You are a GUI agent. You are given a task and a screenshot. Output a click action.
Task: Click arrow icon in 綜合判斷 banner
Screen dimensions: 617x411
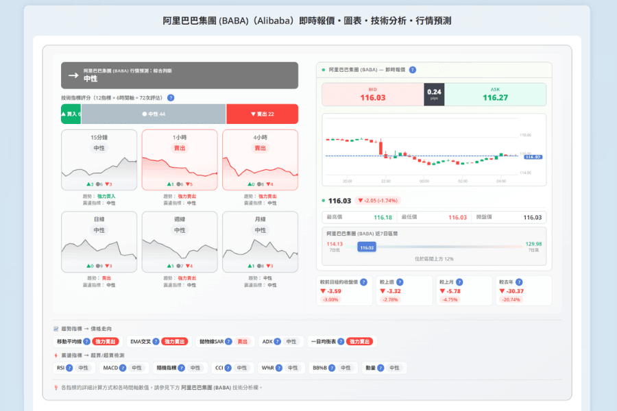[73, 75]
